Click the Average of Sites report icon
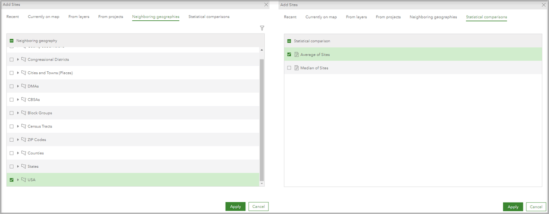The width and height of the screenshot is (549, 214). click(296, 54)
